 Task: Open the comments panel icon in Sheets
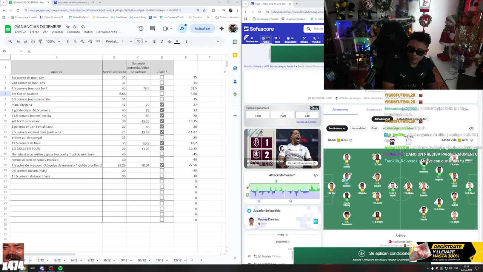coord(152,28)
